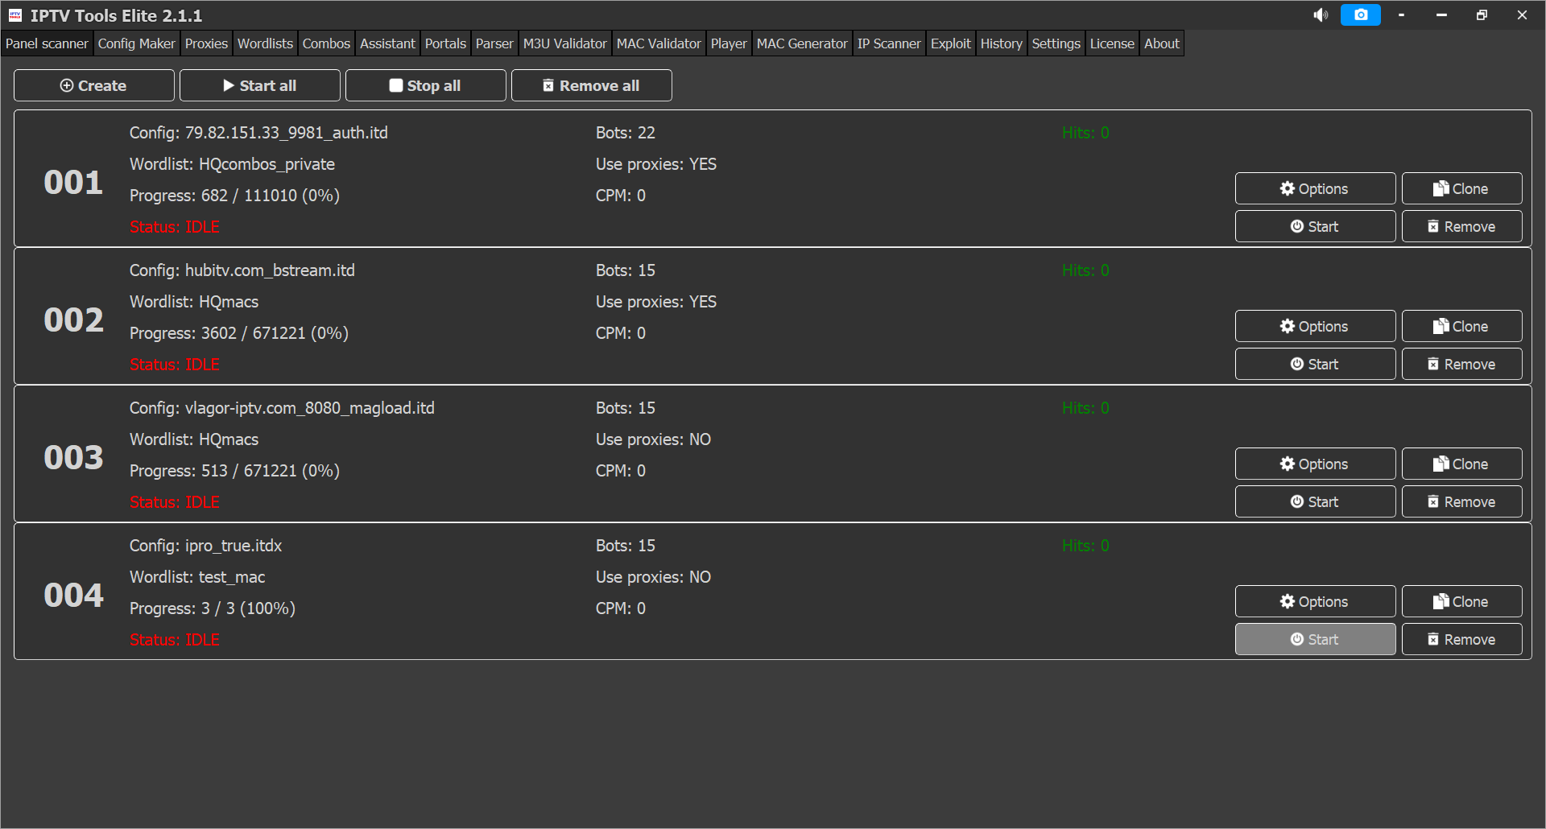Select the job 003 row number

73,457
